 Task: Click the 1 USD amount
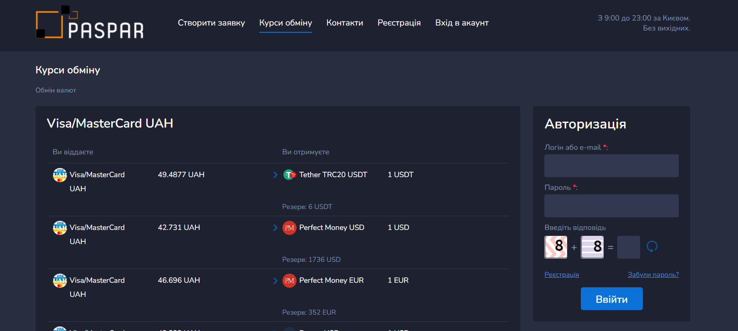tap(398, 228)
